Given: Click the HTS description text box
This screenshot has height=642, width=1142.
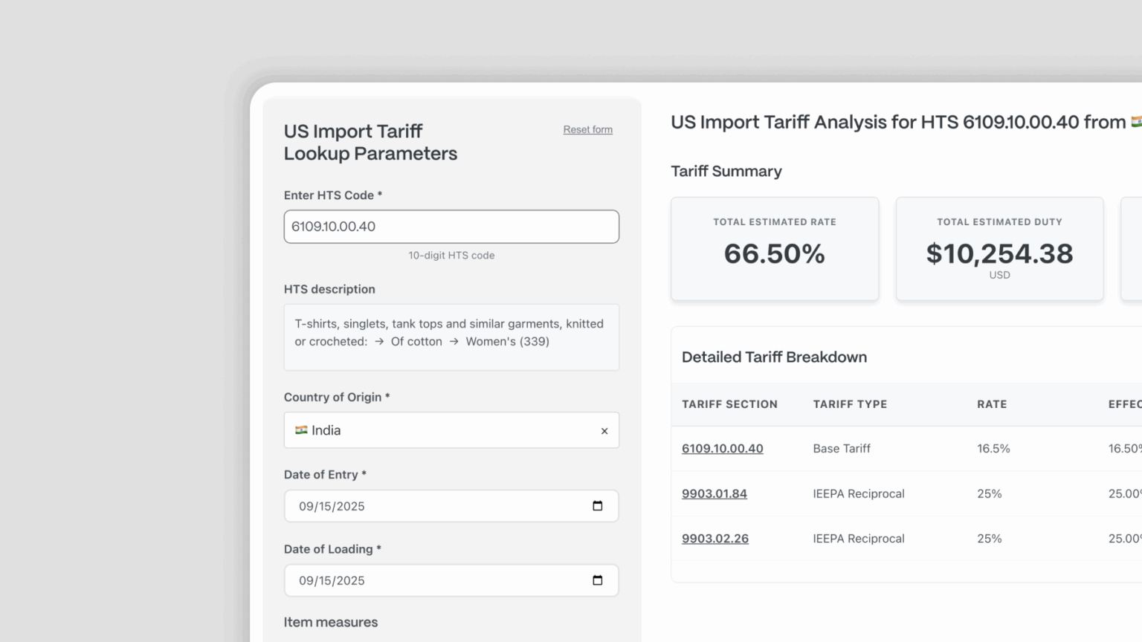Looking at the screenshot, I should click(451, 337).
